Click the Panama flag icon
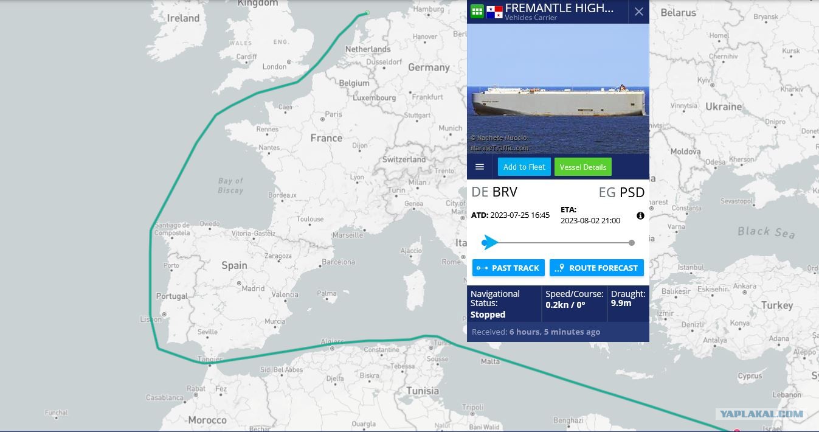This screenshot has height=432, width=819. (x=494, y=12)
